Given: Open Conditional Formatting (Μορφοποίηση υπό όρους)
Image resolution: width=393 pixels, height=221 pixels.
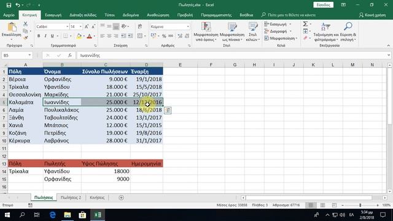Looking at the screenshot, I should [x=206, y=32].
